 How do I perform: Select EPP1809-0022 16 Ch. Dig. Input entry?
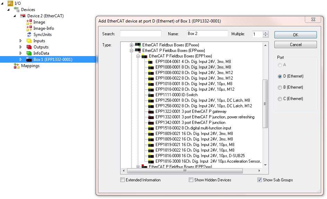coord(194,139)
